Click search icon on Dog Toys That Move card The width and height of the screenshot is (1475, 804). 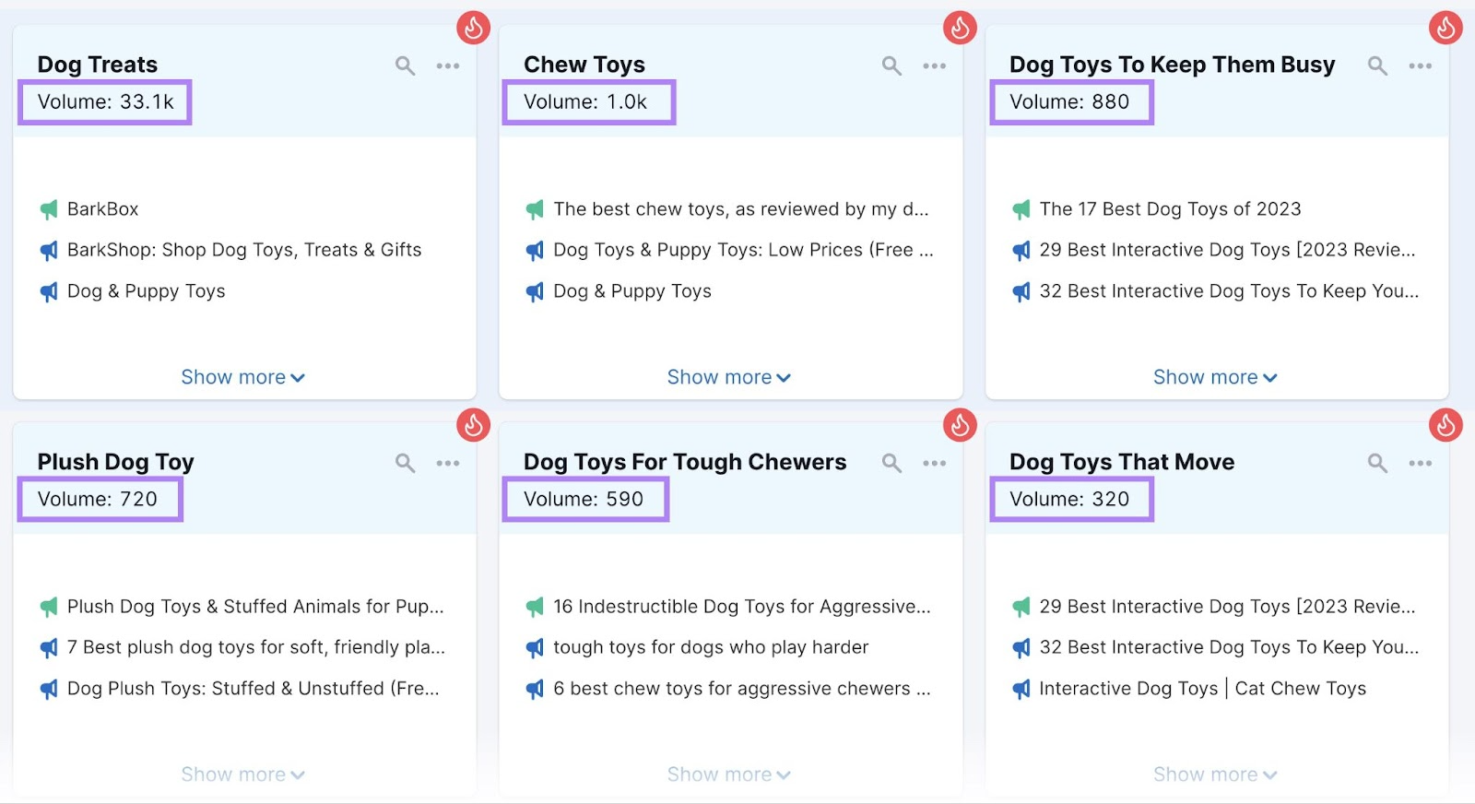(x=1377, y=463)
